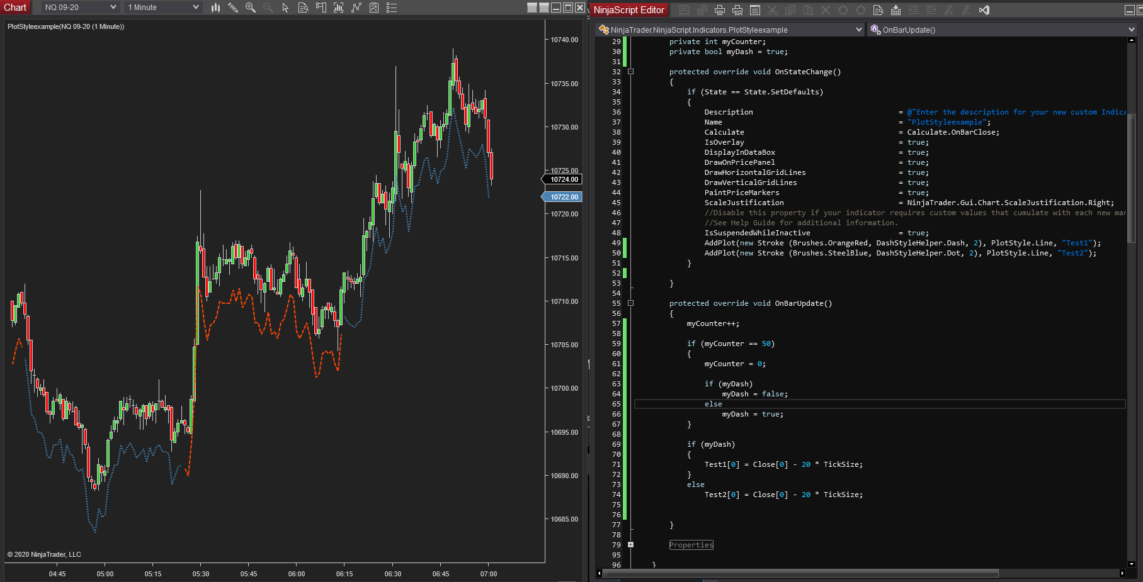The height and width of the screenshot is (582, 1143).
Task: Open the Indicators line-graph icon
Action: click(356, 8)
